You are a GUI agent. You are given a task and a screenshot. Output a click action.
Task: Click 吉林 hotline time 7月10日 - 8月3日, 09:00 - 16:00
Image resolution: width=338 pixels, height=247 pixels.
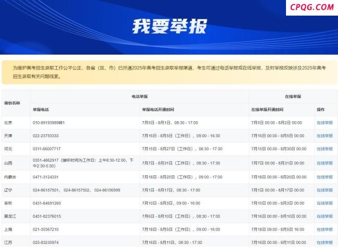171,203
